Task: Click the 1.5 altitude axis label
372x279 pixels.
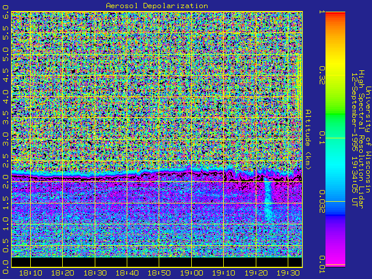Action: click(5, 203)
